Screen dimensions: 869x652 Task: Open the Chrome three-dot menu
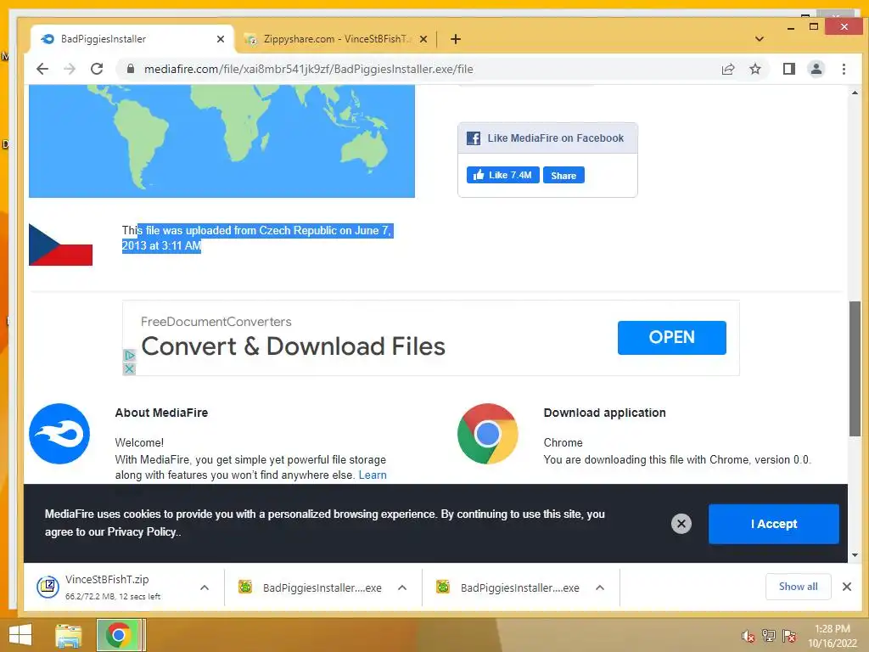coord(844,69)
